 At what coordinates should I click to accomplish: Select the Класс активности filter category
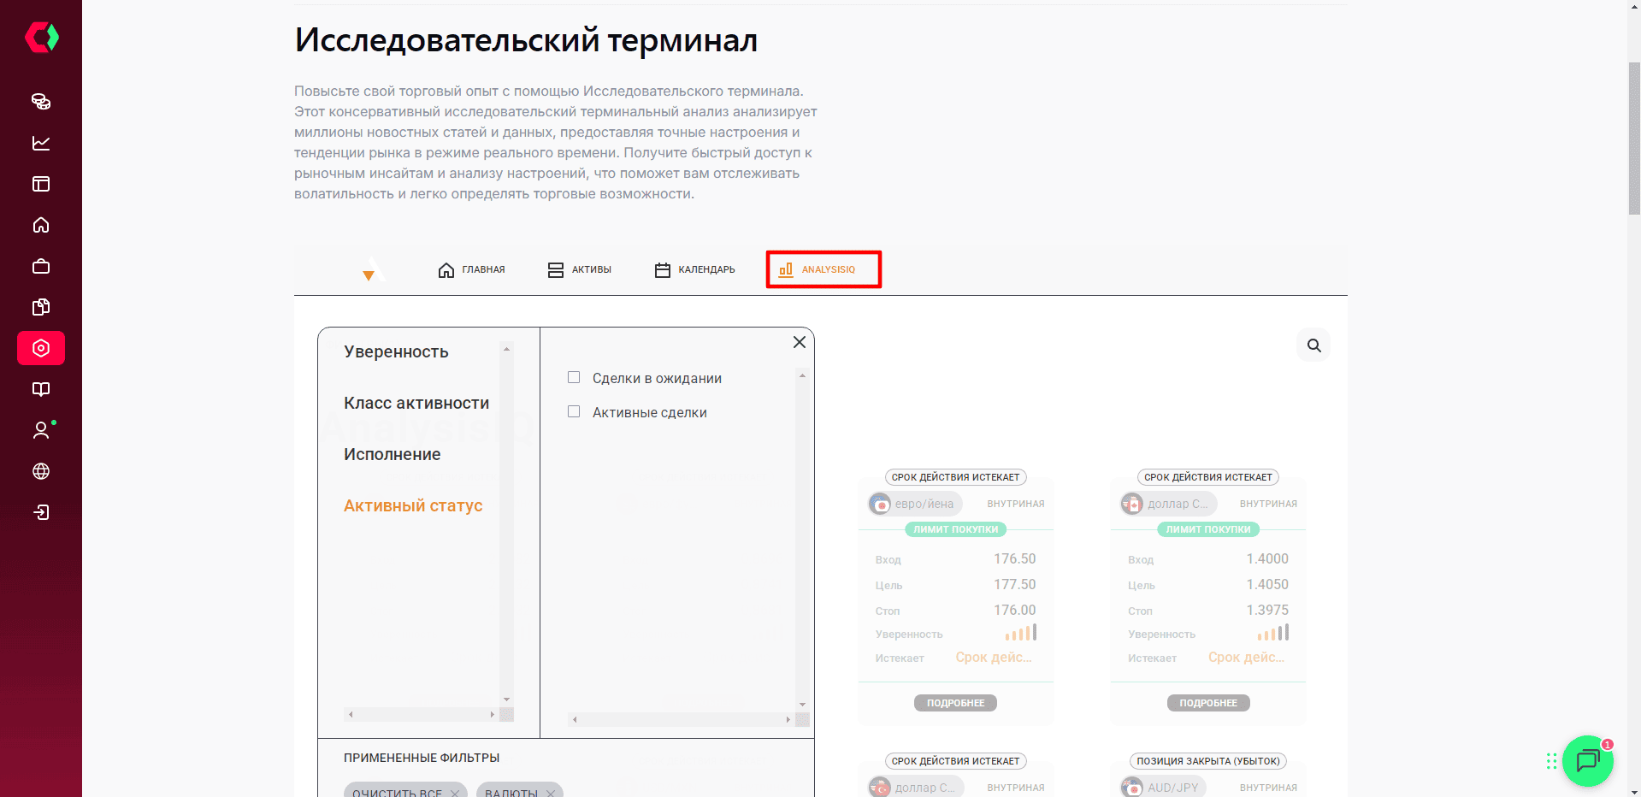tap(416, 403)
